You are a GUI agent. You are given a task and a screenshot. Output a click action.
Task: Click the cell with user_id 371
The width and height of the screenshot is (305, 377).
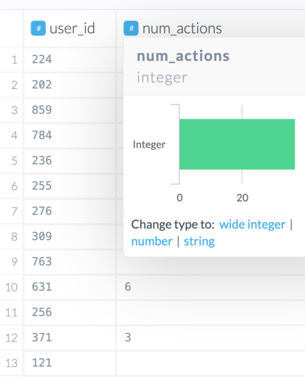[x=69, y=338]
